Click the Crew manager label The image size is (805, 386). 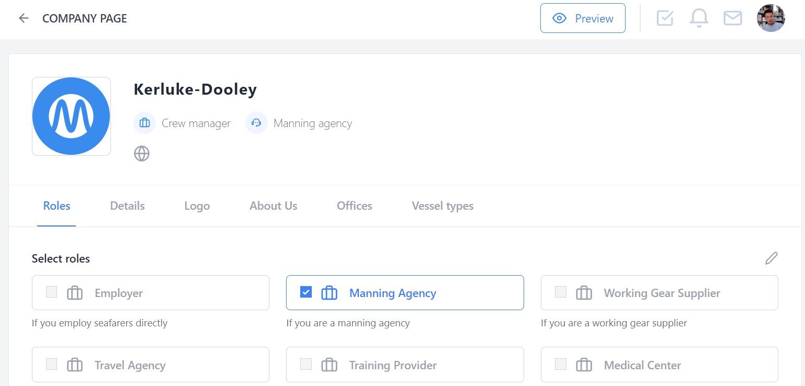click(x=196, y=123)
